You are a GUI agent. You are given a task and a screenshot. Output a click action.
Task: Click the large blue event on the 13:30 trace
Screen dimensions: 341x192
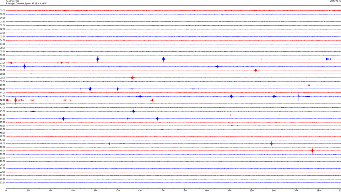(133, 111)
